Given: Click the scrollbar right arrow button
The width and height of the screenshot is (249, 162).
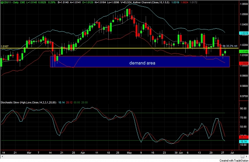Looking at the screenshot, I should point(247,156).
